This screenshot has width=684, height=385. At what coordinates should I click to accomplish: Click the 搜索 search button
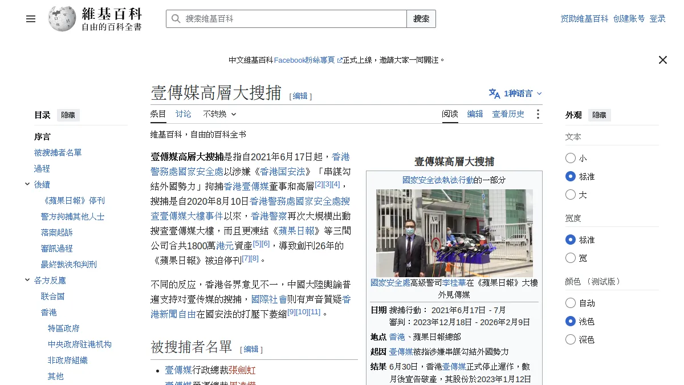(x=421, y=19)
